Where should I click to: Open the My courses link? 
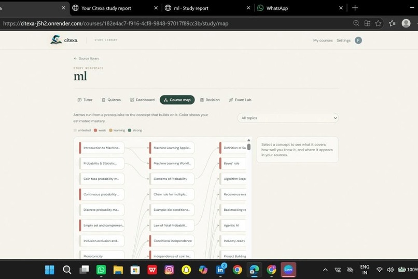tap(323, 41)
